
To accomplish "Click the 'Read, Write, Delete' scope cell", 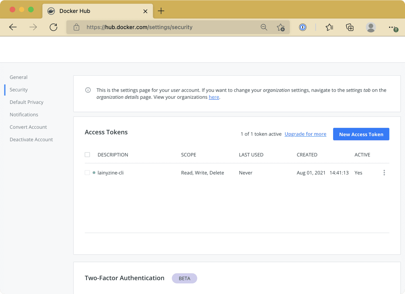I will coord(203,173).
